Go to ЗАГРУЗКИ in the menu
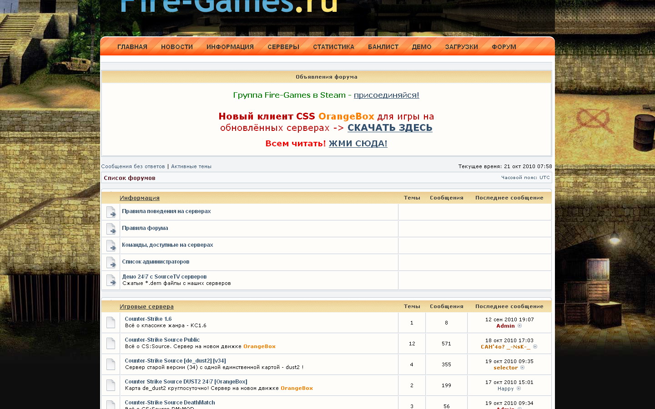The height and width of the screenshot is (409, 655). [461, 47]
